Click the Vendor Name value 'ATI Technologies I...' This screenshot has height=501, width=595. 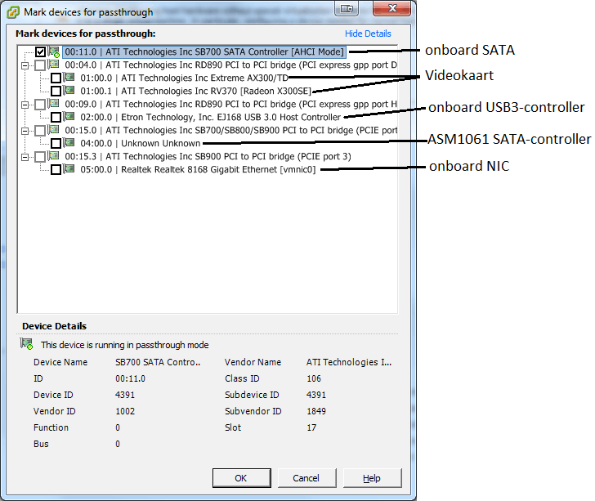pos(349,362)
